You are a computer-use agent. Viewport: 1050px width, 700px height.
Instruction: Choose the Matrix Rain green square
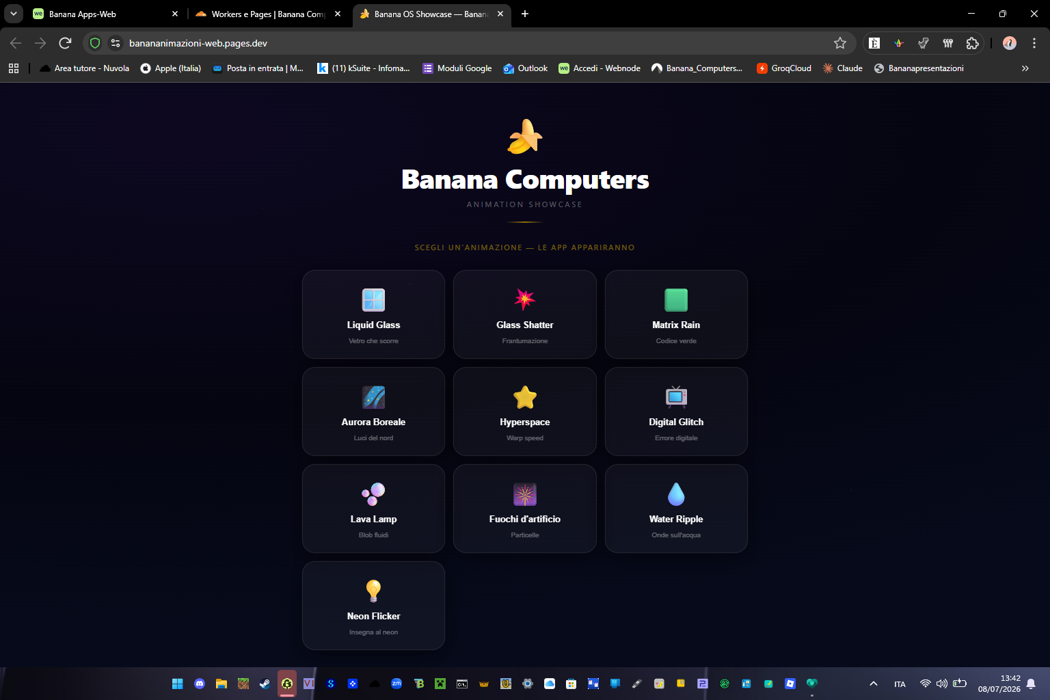pos(676,299)
